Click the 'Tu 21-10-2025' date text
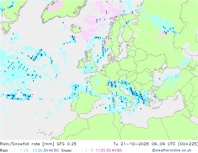 pos(131,144)
